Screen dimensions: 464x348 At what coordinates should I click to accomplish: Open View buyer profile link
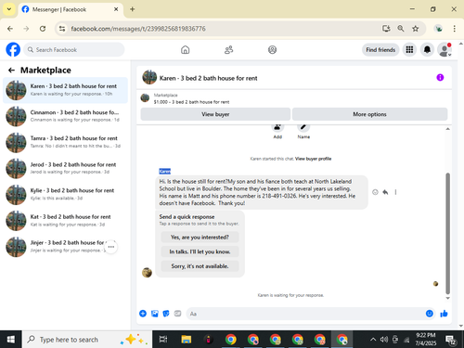click(313, 159)
